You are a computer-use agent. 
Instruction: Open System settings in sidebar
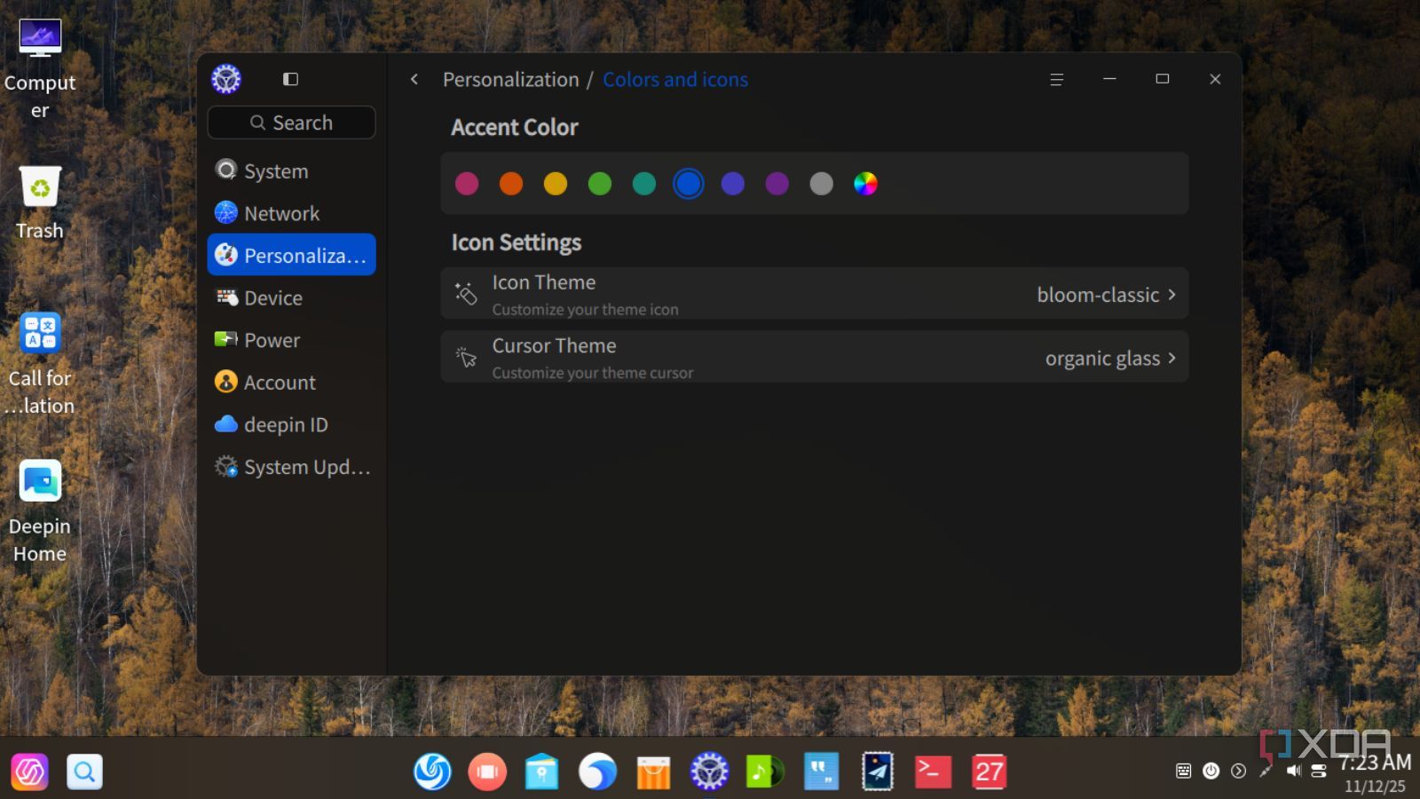pyautogui.click(x=291, y=170)
